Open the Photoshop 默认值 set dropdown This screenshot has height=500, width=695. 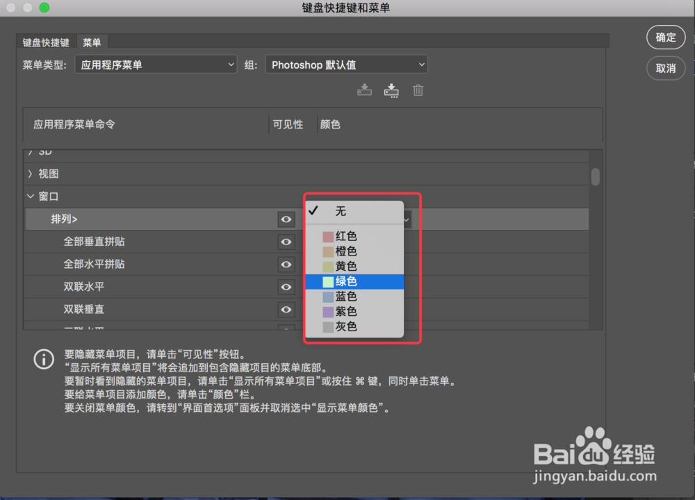[x=346, y=64]
